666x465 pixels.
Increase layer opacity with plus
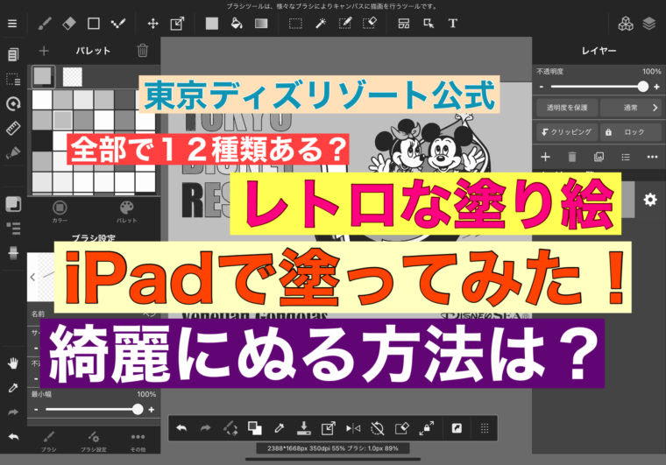[656, 87]
